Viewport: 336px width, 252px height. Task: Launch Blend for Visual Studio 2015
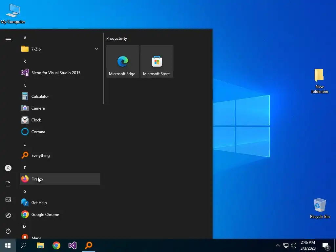click(60, 73)
